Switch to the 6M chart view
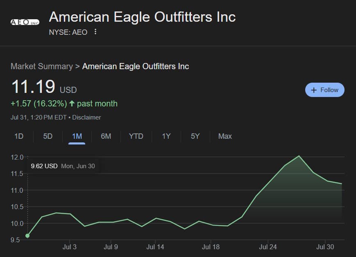356x257 pixels. coord(106,136)
